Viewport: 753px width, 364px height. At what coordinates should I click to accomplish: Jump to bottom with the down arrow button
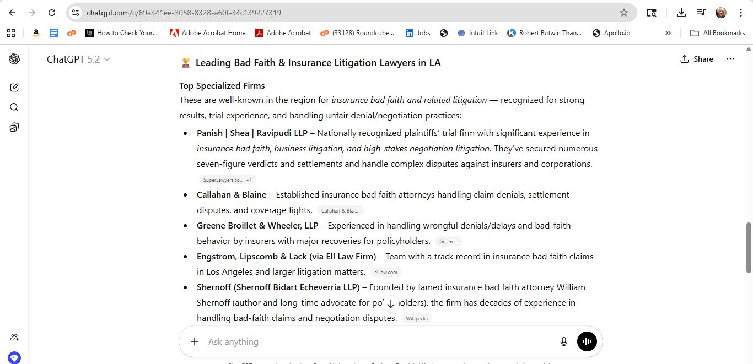[x=391, y=303]
